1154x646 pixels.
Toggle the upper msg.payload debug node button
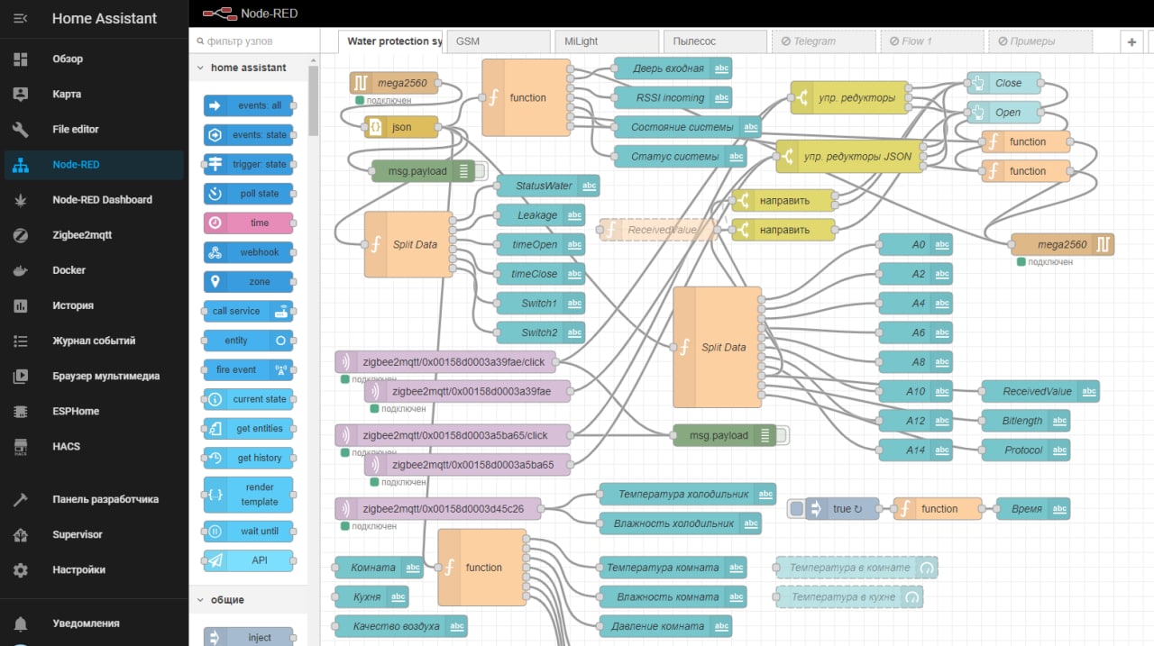click(x=481, y=171)
